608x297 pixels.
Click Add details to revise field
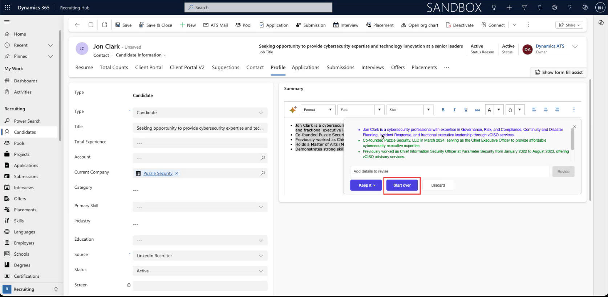(450, 171)
